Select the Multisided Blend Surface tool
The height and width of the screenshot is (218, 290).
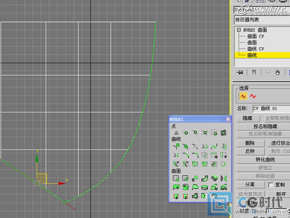tap(195, 196)
